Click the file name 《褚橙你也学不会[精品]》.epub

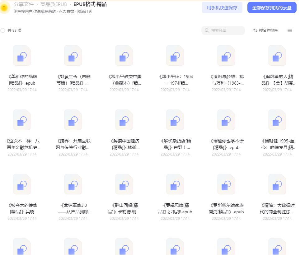coord(227,144)
